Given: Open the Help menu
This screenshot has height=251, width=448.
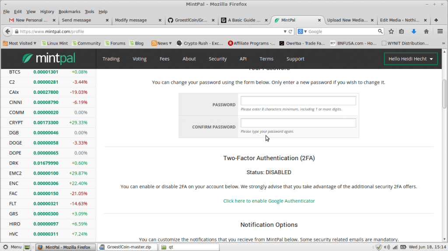Looking at the screenshot, I should tap(103, 12).
